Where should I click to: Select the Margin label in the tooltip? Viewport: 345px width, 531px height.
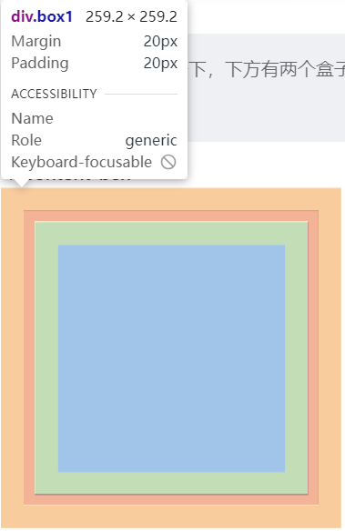(36, 41)
